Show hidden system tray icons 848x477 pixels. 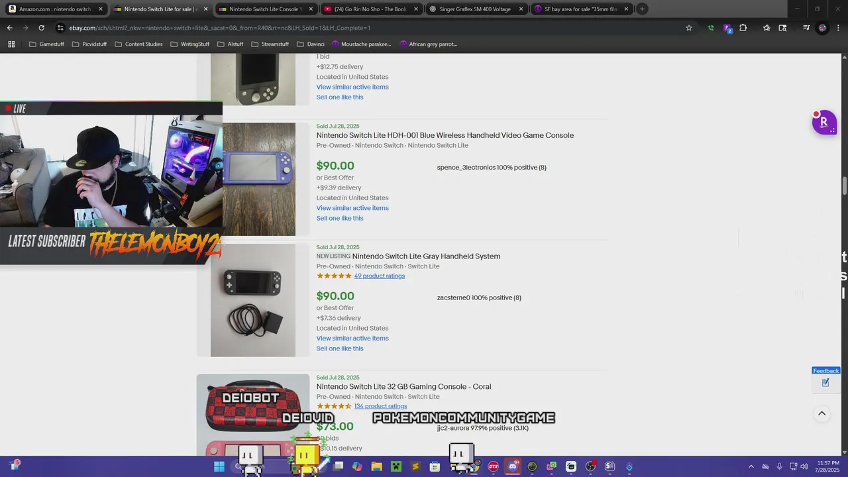(751, 466)
